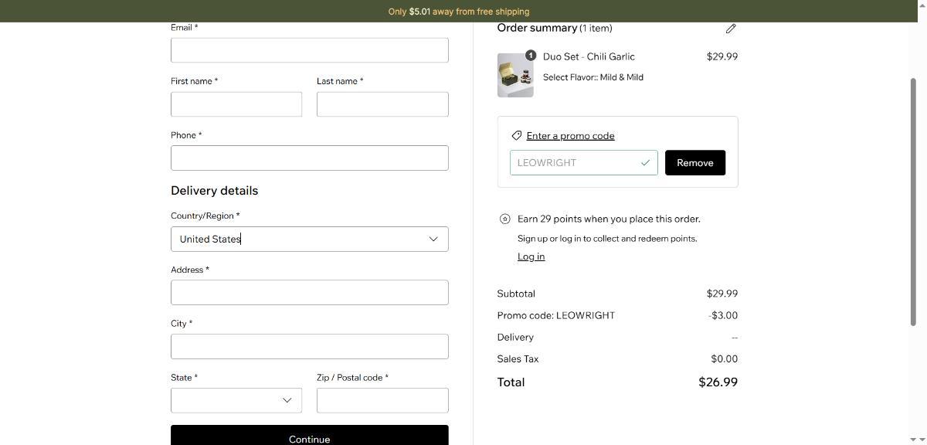Click the page vertical scrollbar
Image resolution: width=927 pixels, height=445 pixels.
tap(913, 201)
